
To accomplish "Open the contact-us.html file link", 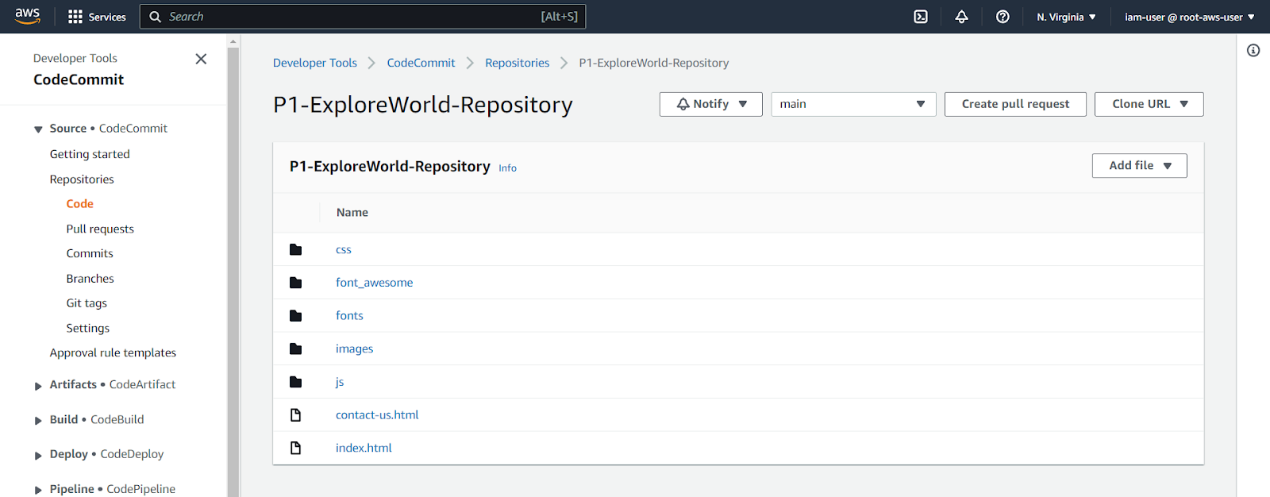I will click(377, 414).
